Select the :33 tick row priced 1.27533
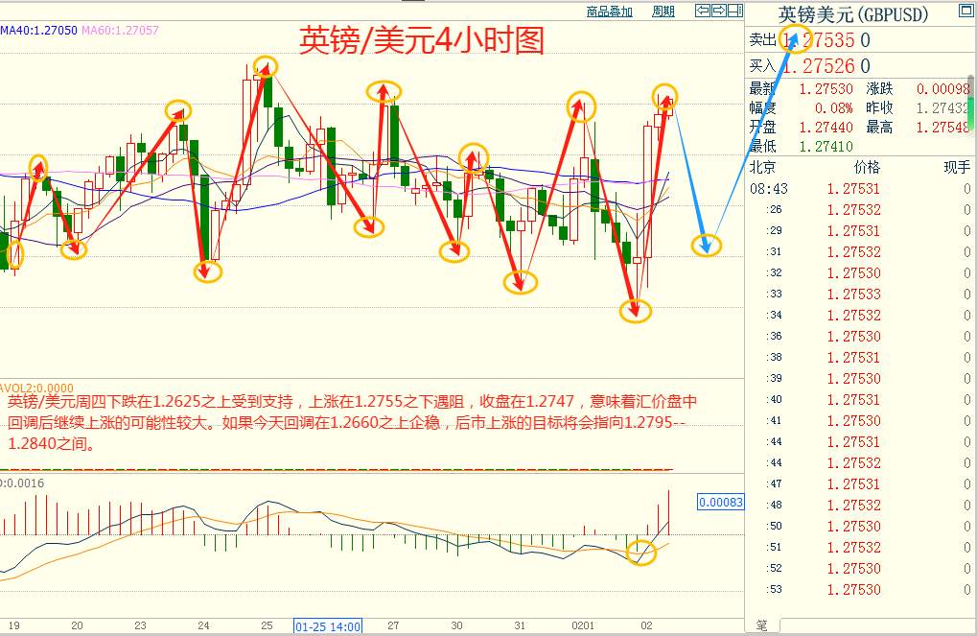The height and width of the screenshot is (636, 977). click(x=860, y=294)
